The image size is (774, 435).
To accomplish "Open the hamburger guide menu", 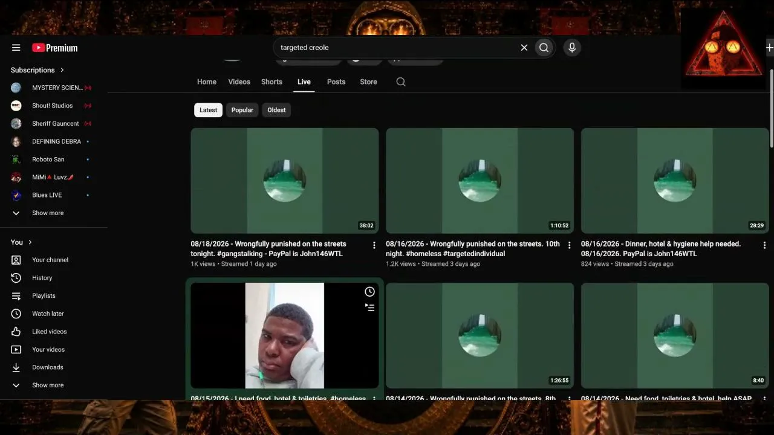I will 16,48.
